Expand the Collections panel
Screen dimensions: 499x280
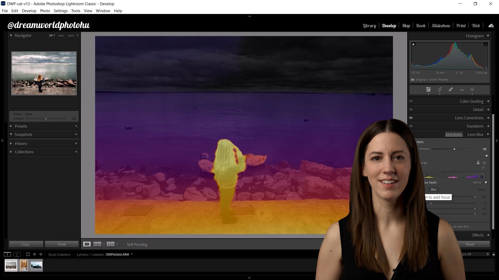point(11,152)
